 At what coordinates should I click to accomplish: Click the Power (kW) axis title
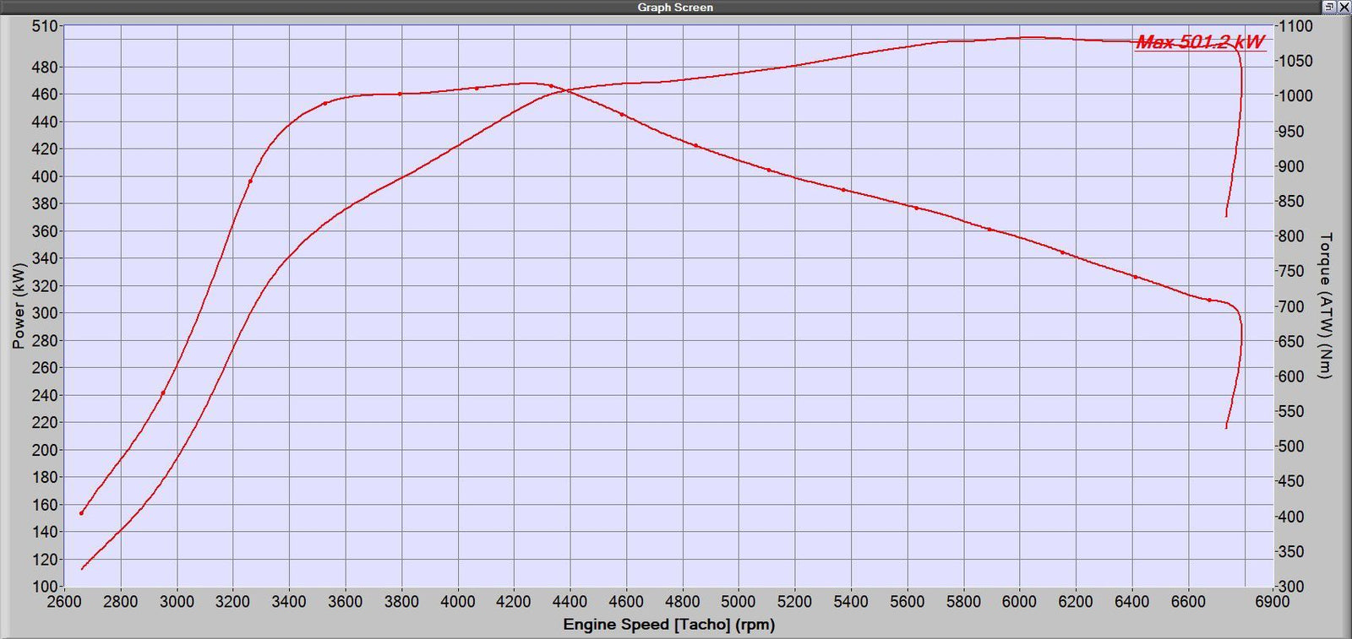pyautogui.click(x=19, y=306)
